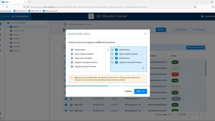This screenshot has width=215, height=121.
Task: Click the 2N Elevator Center cloud logo
Action: click(x=91, y=16)
